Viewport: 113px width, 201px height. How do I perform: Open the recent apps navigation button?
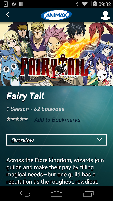pos(88,194)
